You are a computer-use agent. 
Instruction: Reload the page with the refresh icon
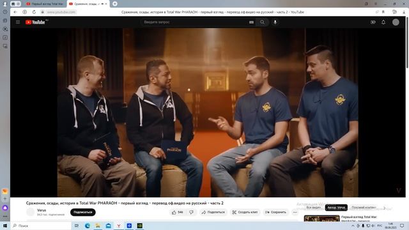point(34,12)
